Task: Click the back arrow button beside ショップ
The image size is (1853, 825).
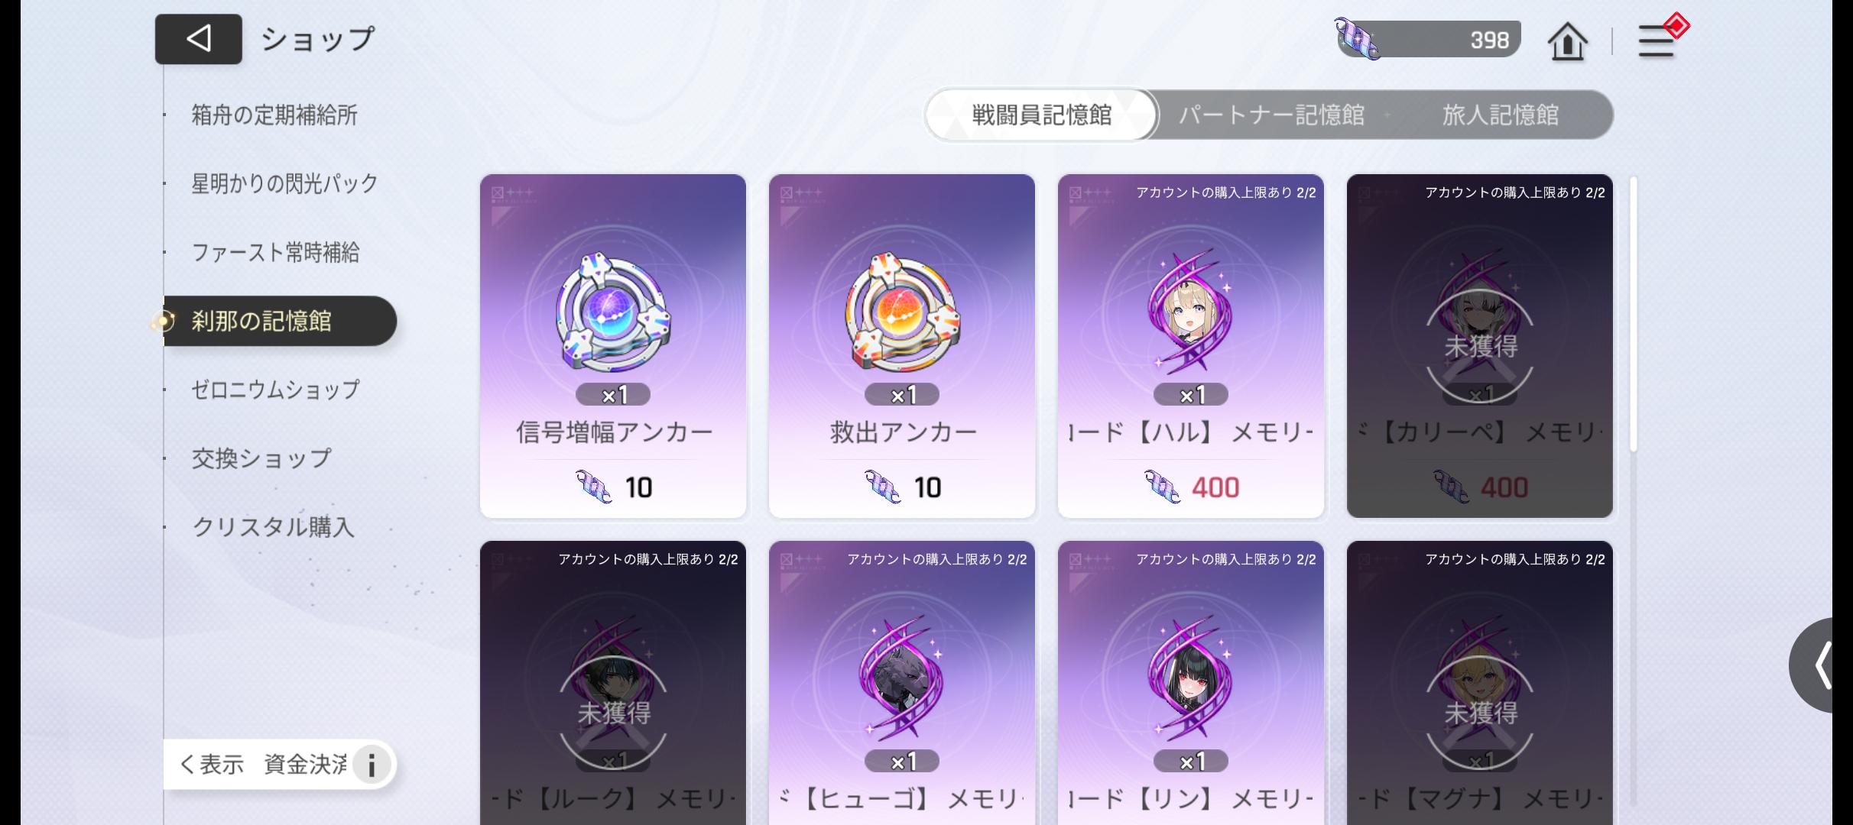Action: [199, 39]
